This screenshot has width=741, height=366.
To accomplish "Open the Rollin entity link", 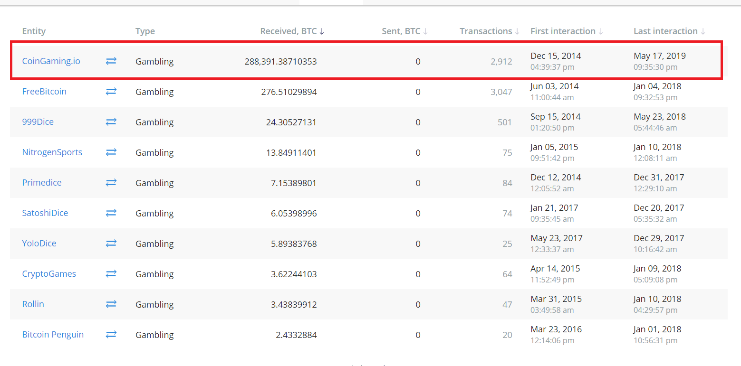I will point(33,304).
